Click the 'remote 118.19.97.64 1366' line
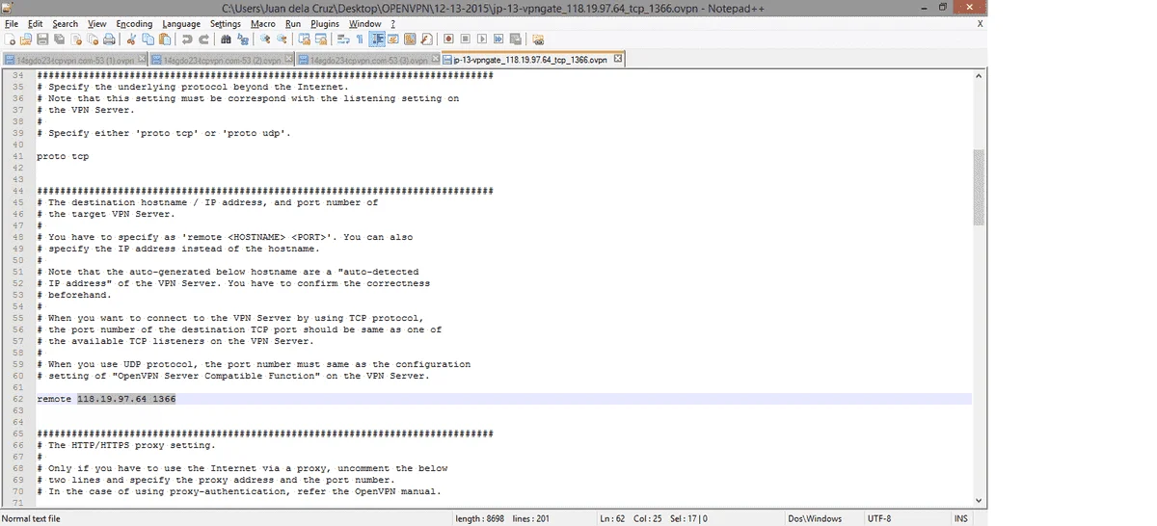Viewport: 1157px width, 526px height. pyautogui.click(x=106, y=399)
